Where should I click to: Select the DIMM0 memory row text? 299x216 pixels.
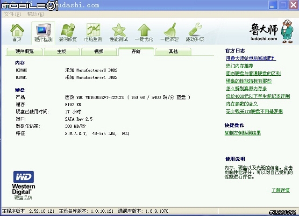click(x=66, y=70)
